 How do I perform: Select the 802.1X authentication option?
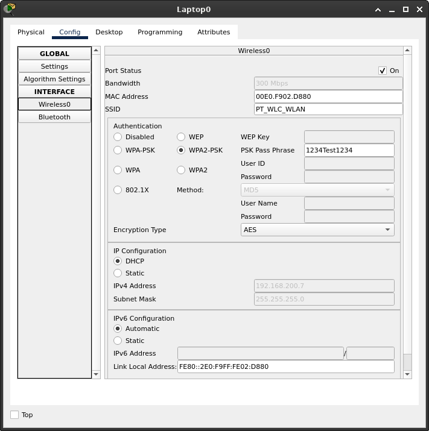pyautogui.click(x=118, y=190)
